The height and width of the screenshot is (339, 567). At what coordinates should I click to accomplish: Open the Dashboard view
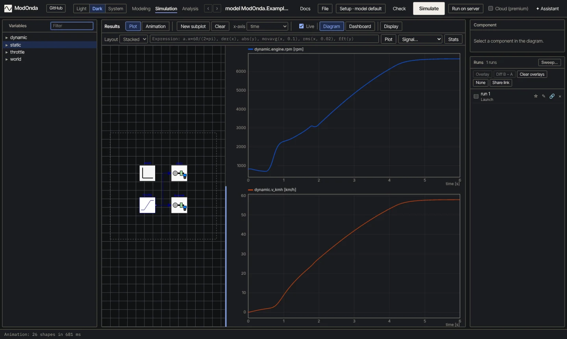coord(360,26)
